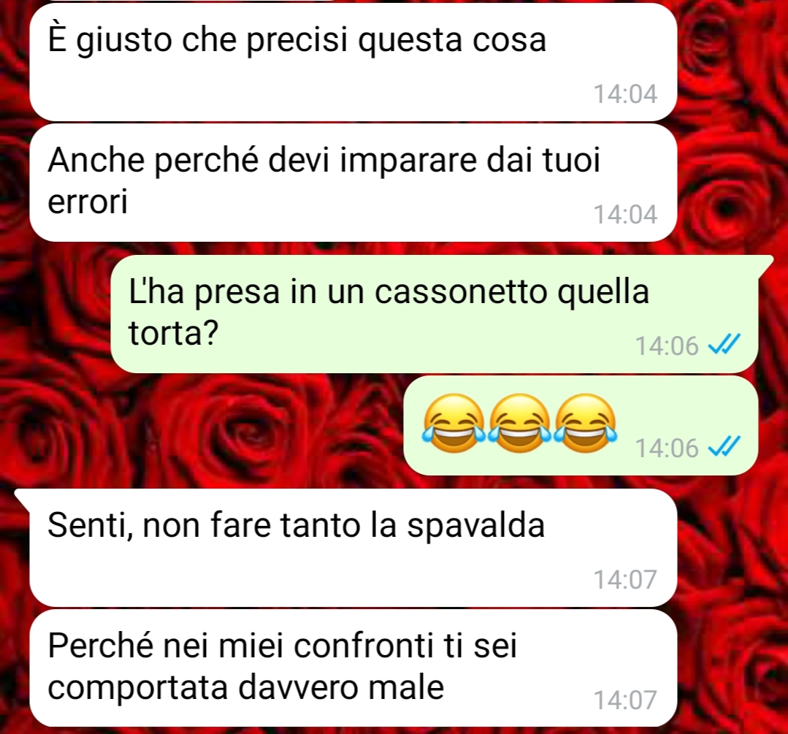The height and width of the screenshot is (734, 788).
Task: Tap the green emoji message bubble background
Action: pyautogui.click(x=581, y=425)
